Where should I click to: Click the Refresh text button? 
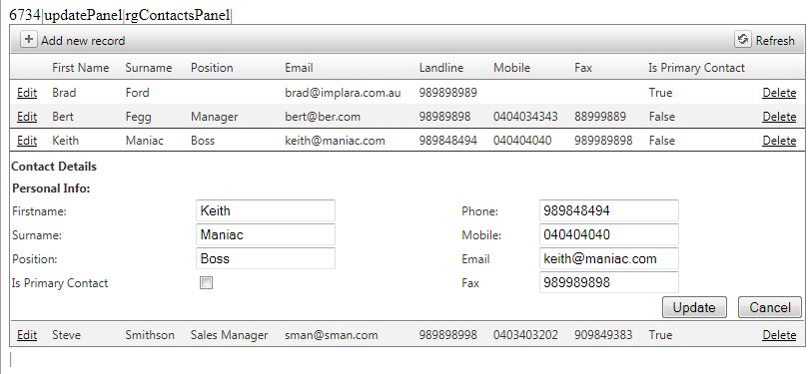click(775, 41)
